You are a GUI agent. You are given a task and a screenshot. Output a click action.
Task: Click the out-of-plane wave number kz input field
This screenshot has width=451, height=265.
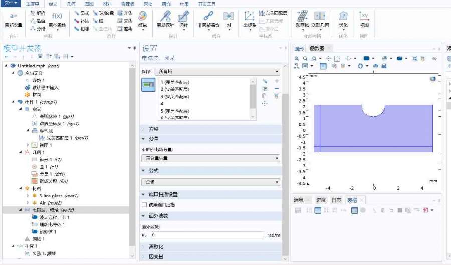[206, 235]
